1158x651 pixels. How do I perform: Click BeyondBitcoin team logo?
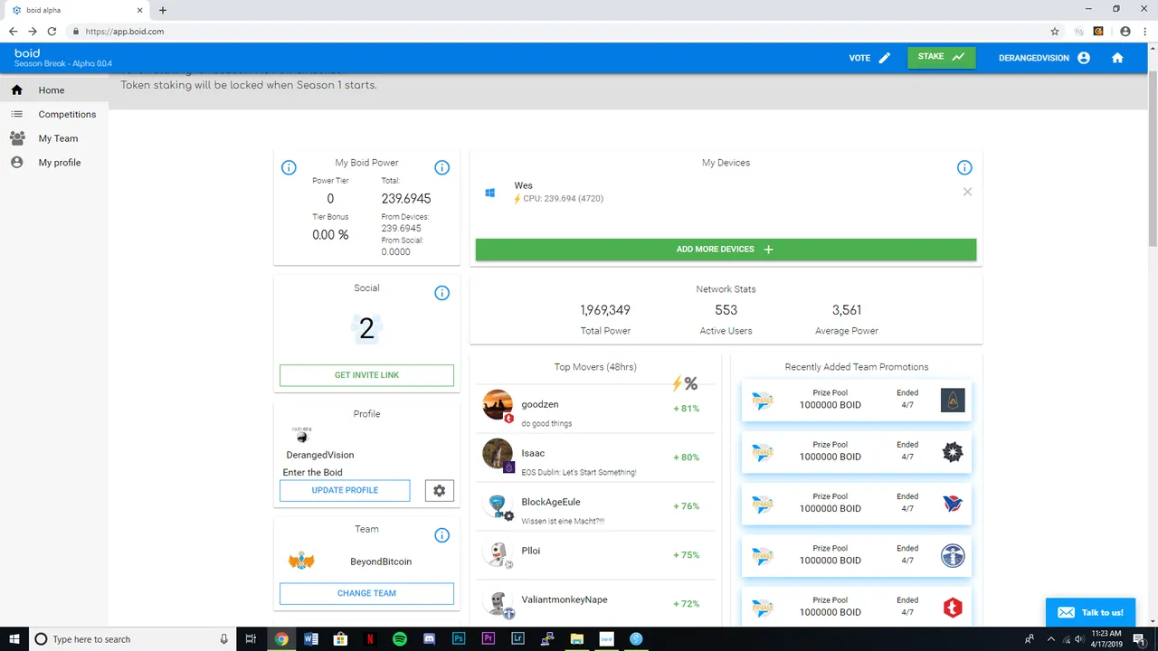(x=301, y=561)
